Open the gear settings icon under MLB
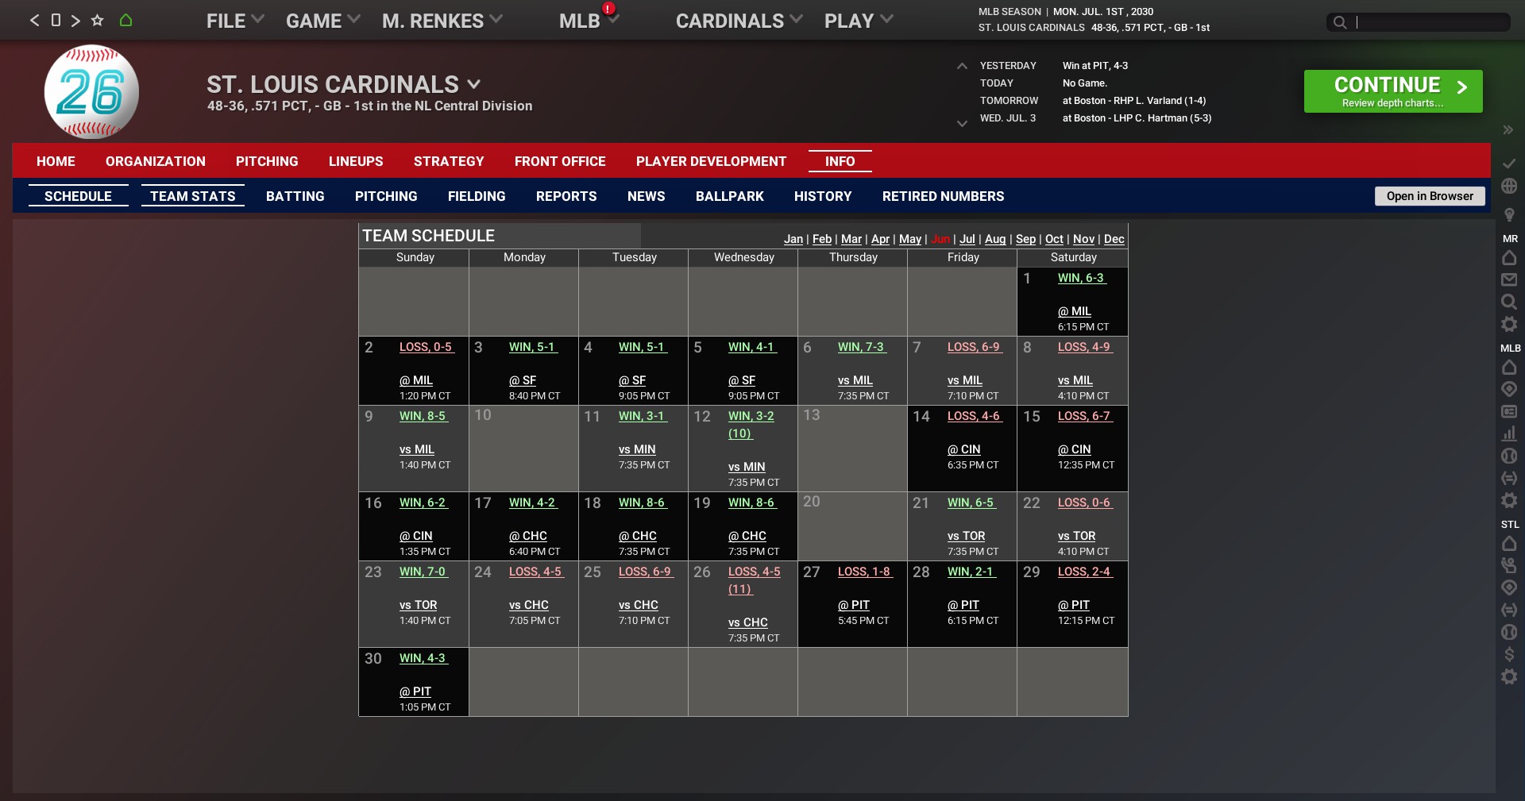The width and height of the screenshot is (1525, 801). (1509, 500)
